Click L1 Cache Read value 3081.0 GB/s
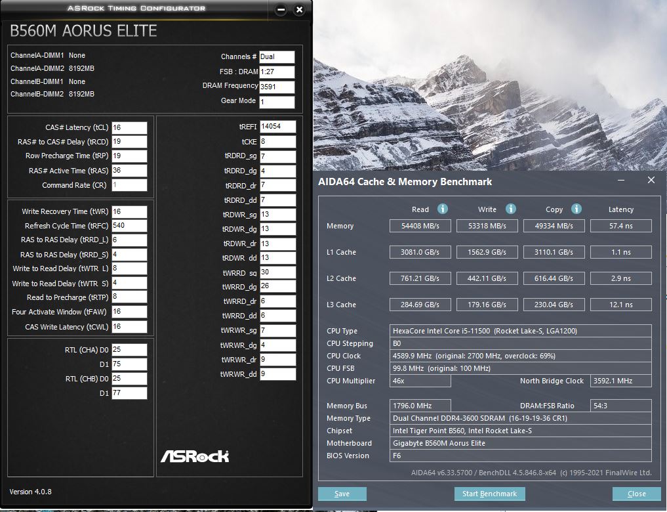 click(420, 252)
